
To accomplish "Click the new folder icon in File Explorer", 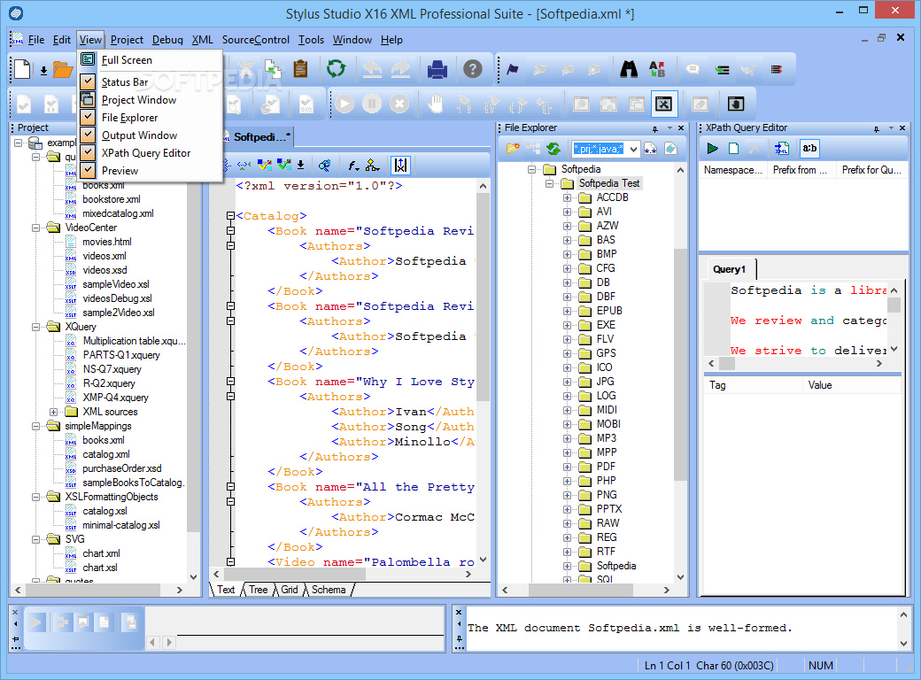I will click(x=513, y=149).
